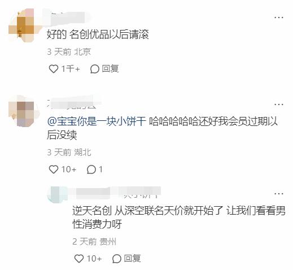Open the @宝宝你是一块小饼干 mention link
Viewport: 293px width, 270px height.
[x=97, y=121]
